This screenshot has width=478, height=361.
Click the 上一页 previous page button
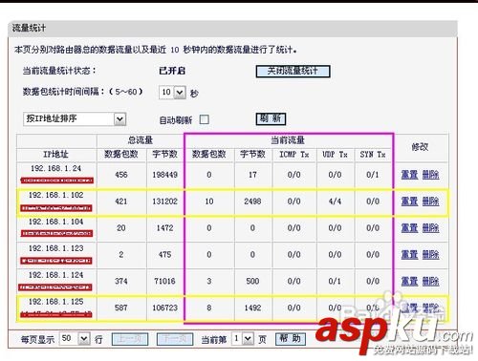(x=130, y=339)
